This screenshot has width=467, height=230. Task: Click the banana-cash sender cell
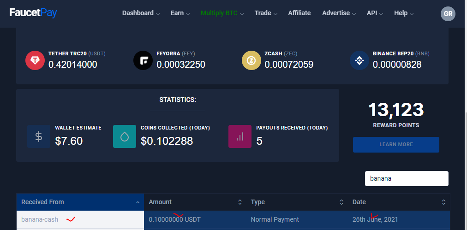tap(80, 219)
